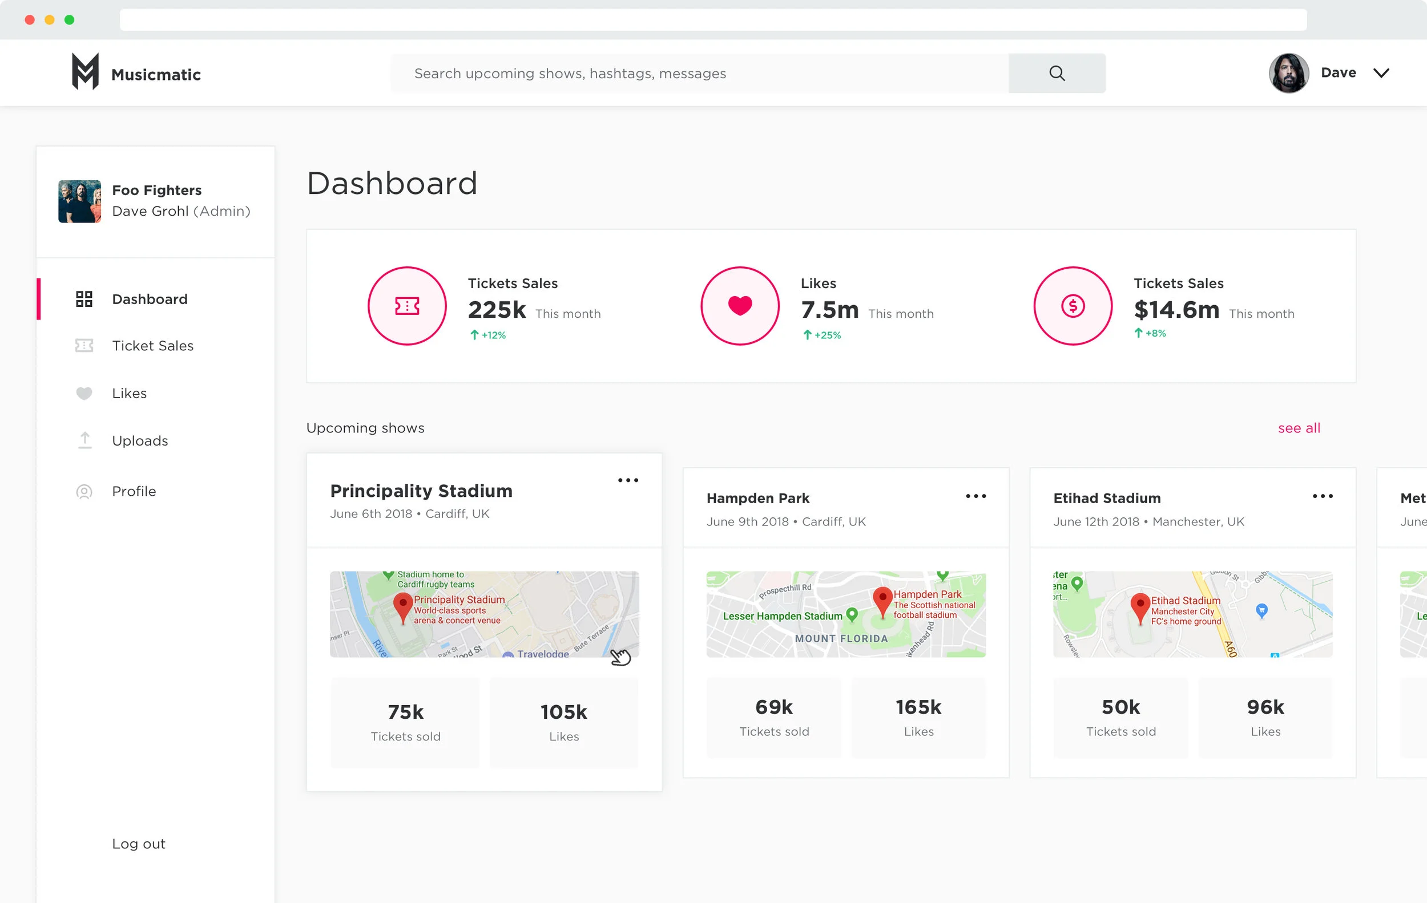Click the Principality Stadium map preview
Viewport: 1427px width, 903px height.
[484, 614]
